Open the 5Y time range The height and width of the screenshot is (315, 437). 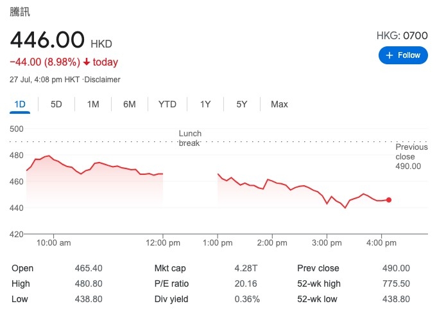[x=242, y=104]
